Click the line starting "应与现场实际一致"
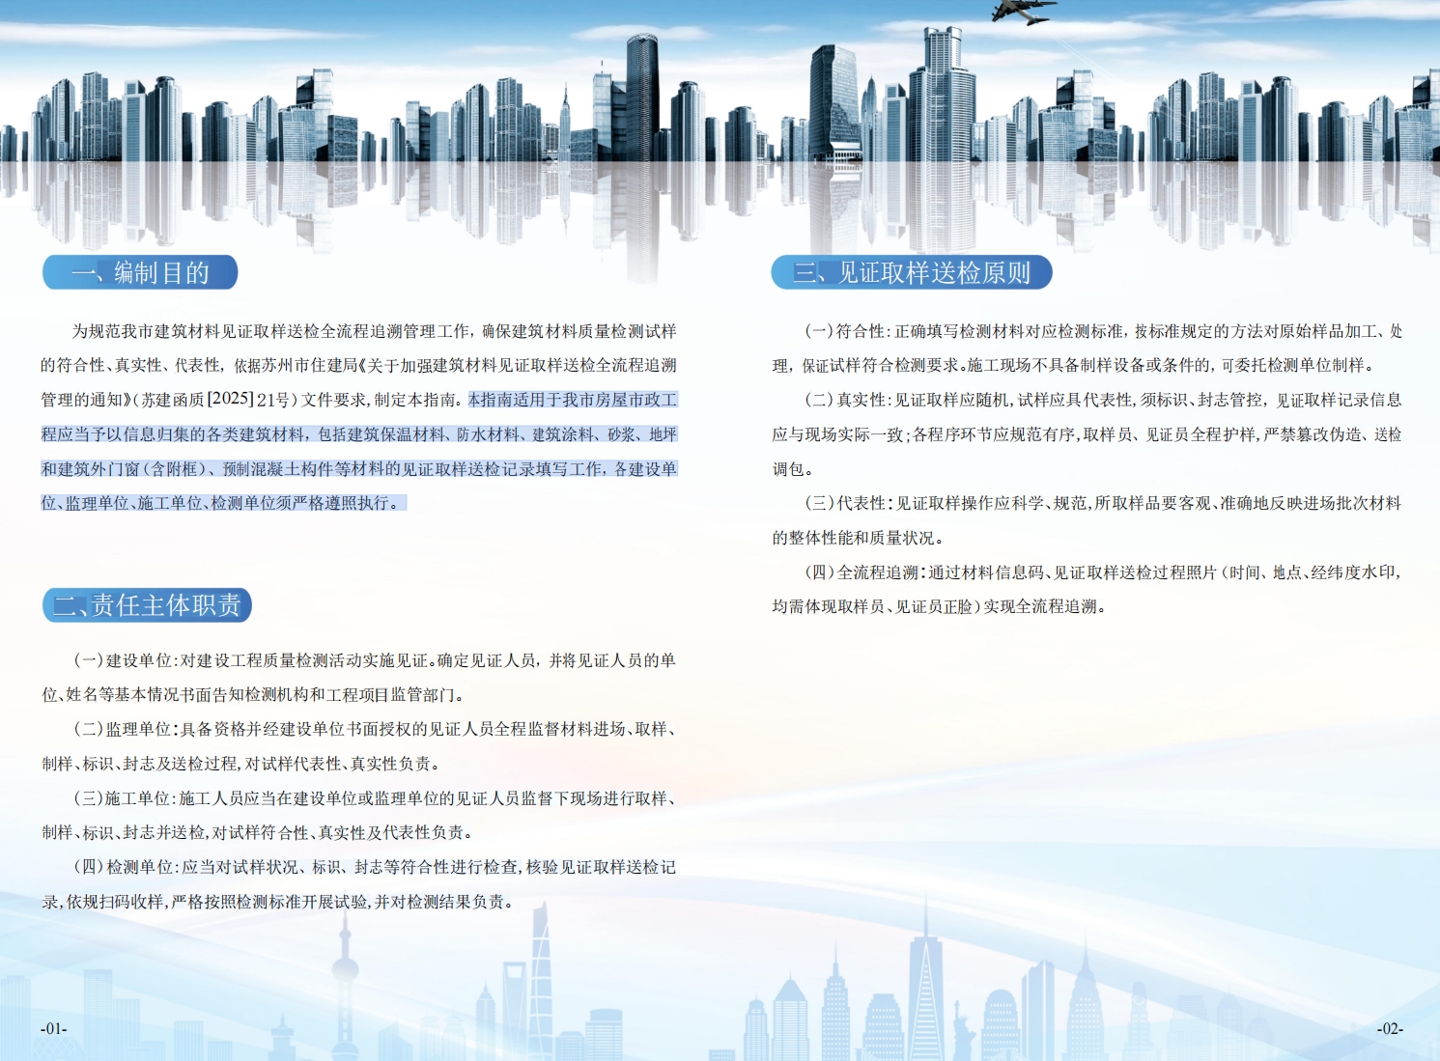 tap(1087, 434)
